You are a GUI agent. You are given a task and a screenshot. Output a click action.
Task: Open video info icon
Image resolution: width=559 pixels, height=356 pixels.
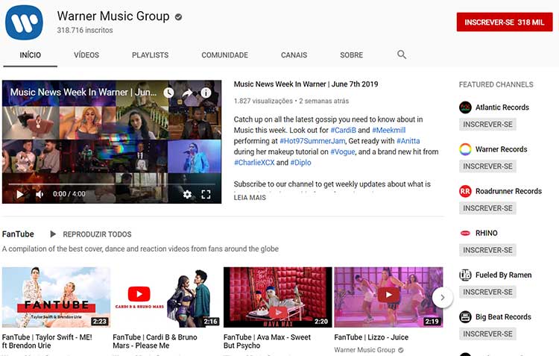[206, 93]
